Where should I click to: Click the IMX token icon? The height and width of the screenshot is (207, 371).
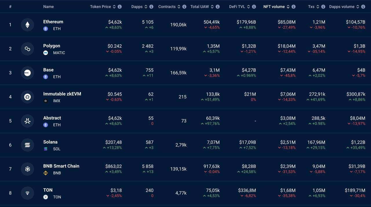(46, 101)
